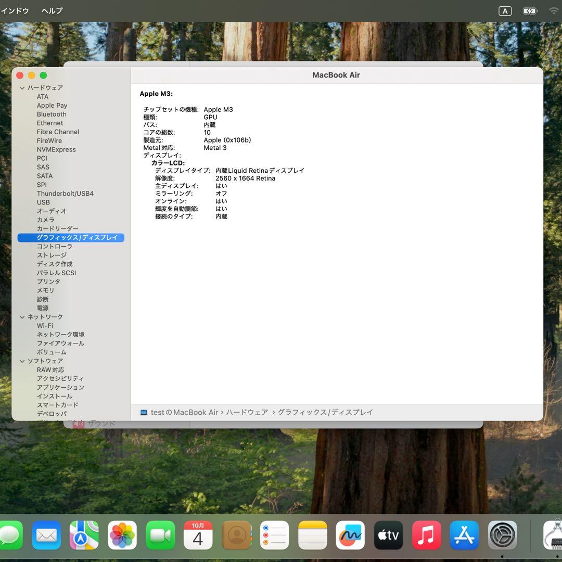Open the ウインドウ menu
Viewport: 562px width, 562px height.
click(x=16, y=10)
